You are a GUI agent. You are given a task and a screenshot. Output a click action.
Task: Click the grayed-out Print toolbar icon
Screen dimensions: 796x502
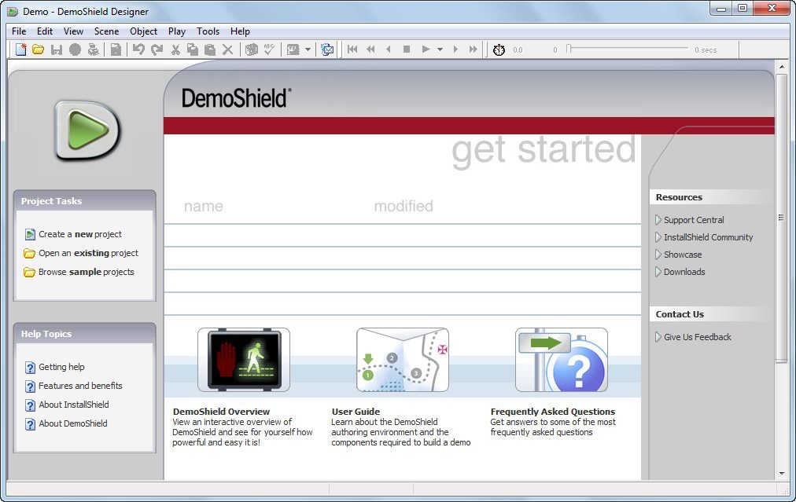point(94,49)
